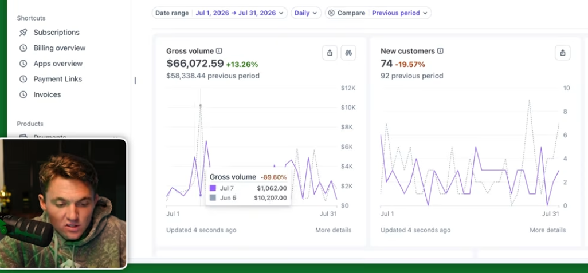Image resolution: width=588 pixels, height=273 pixels.
Task: Click the $1,062.00 tooltip value
Action: coord(272,188)
